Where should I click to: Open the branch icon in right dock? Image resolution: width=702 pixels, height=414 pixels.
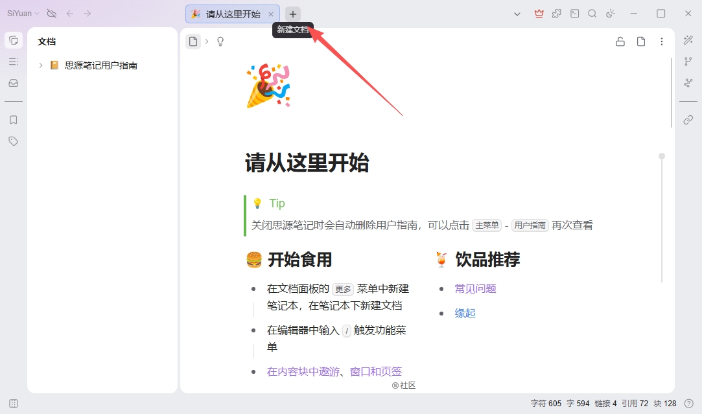coord(688,62)
